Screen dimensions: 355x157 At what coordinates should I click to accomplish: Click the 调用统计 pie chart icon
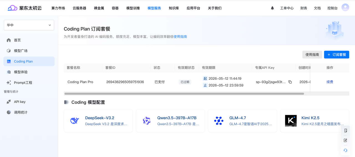(x=9, y=112)
